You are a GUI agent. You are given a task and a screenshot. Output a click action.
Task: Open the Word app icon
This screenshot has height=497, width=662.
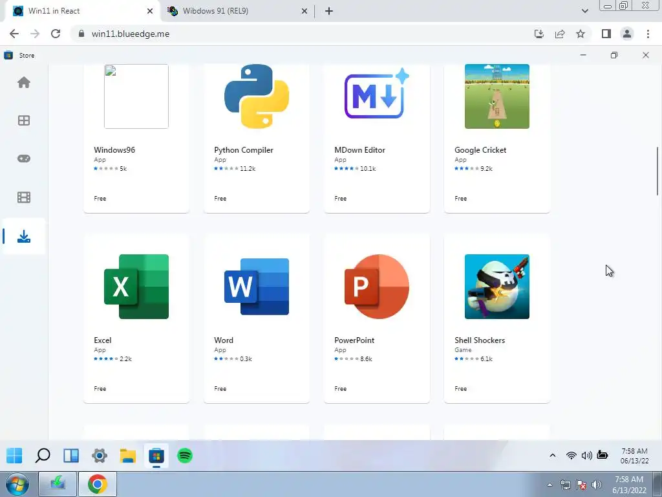[257, 287]
